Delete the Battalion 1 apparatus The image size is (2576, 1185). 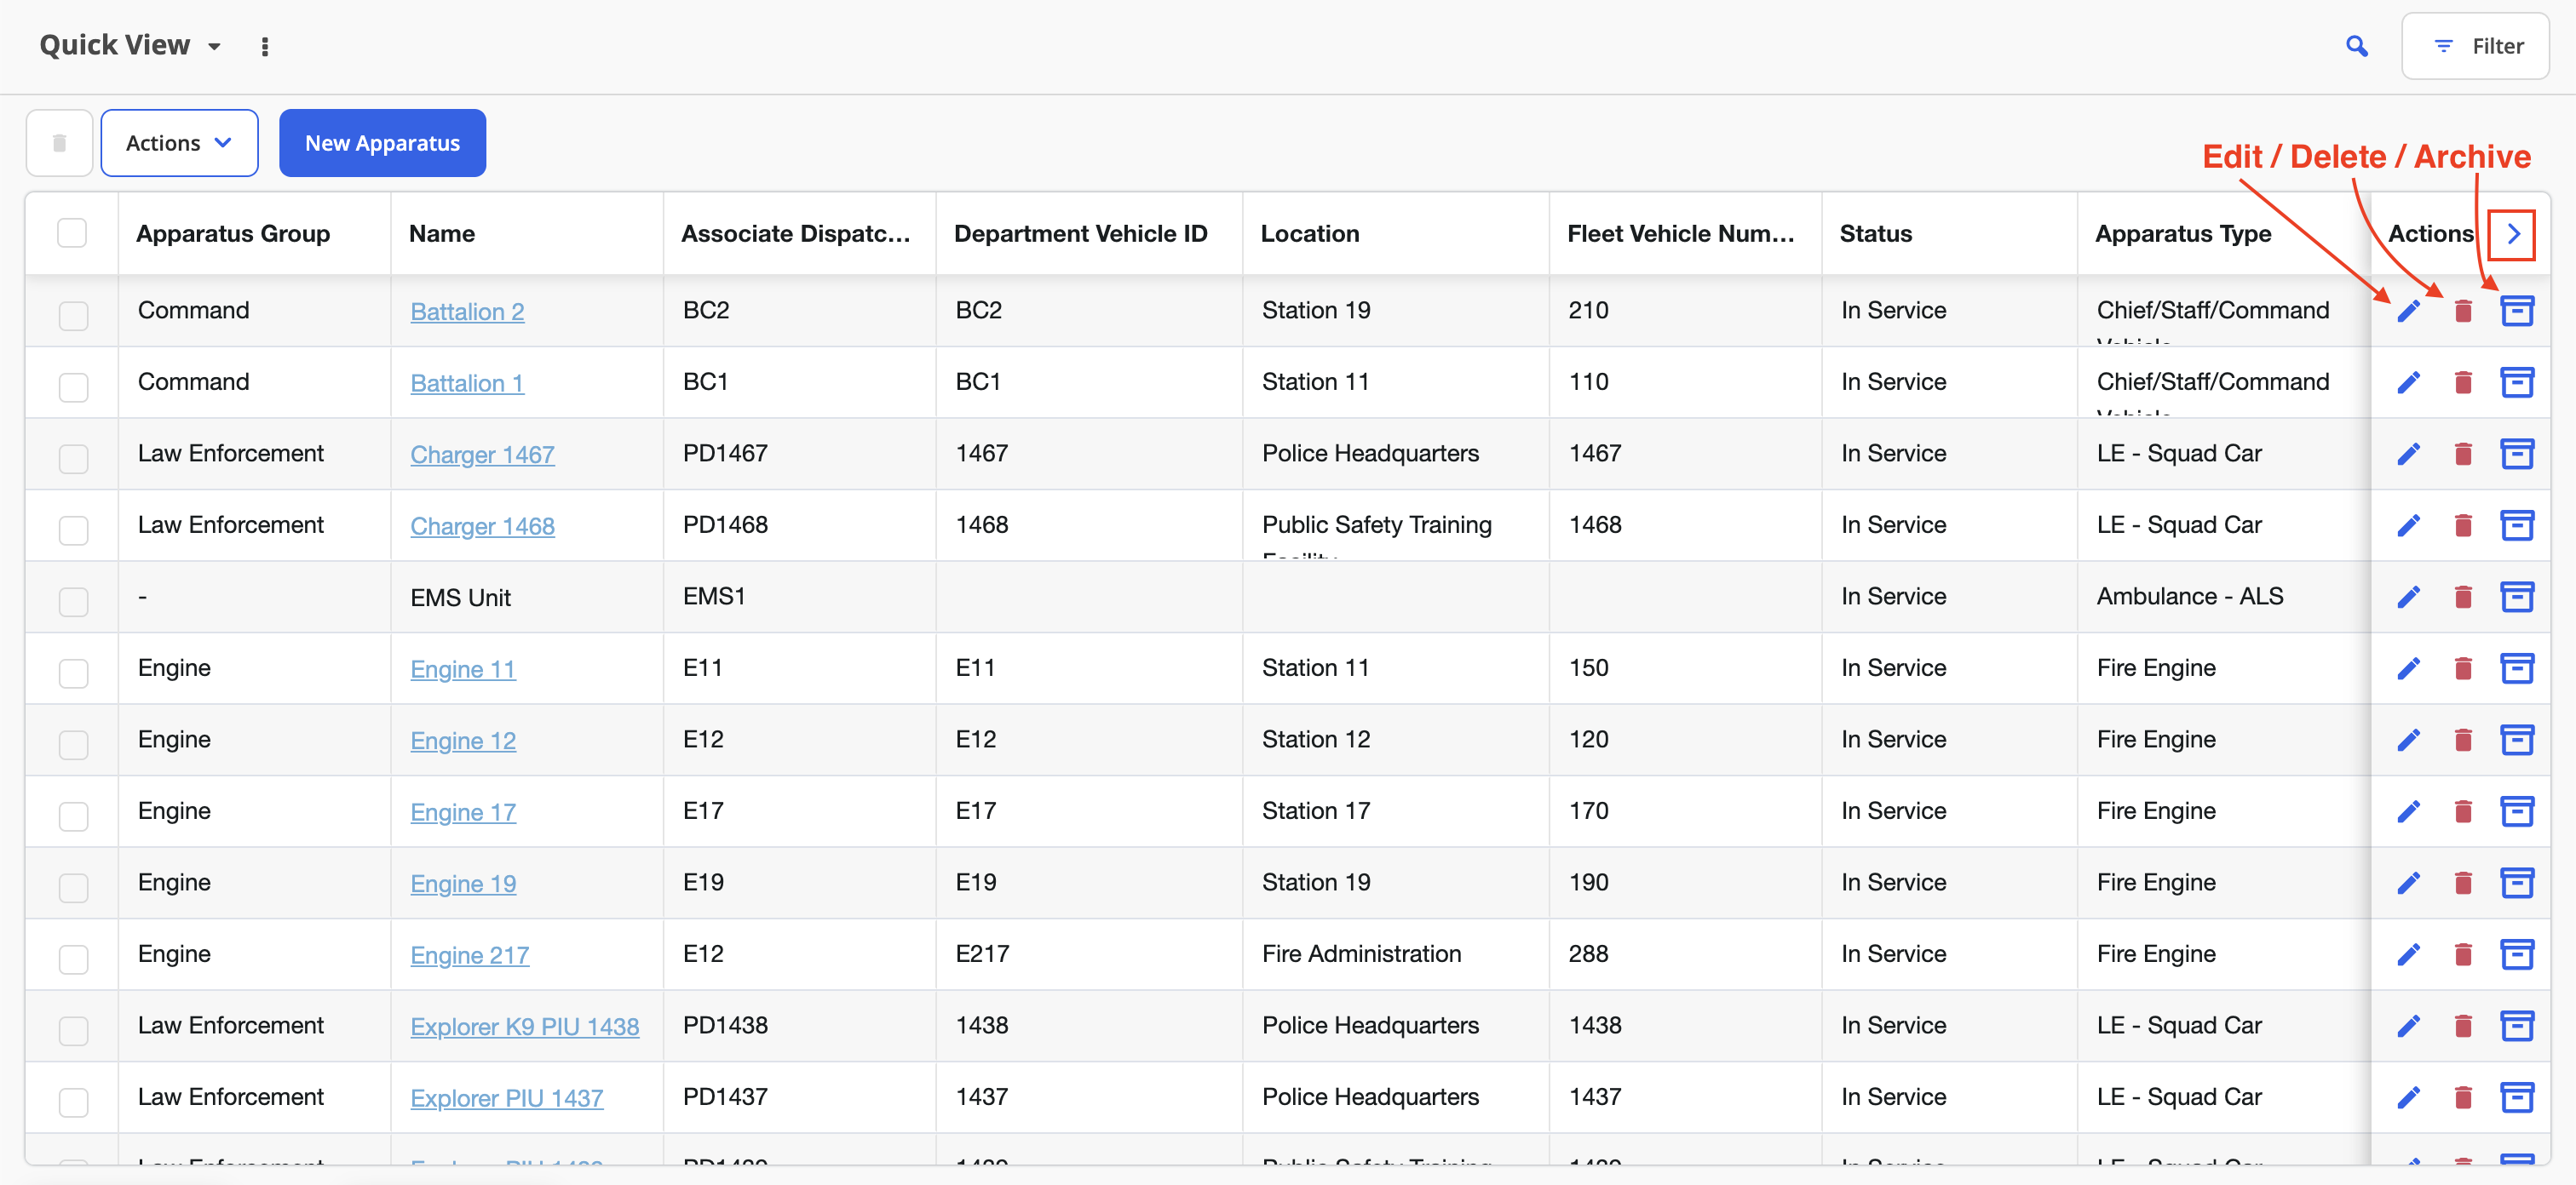2463,383
